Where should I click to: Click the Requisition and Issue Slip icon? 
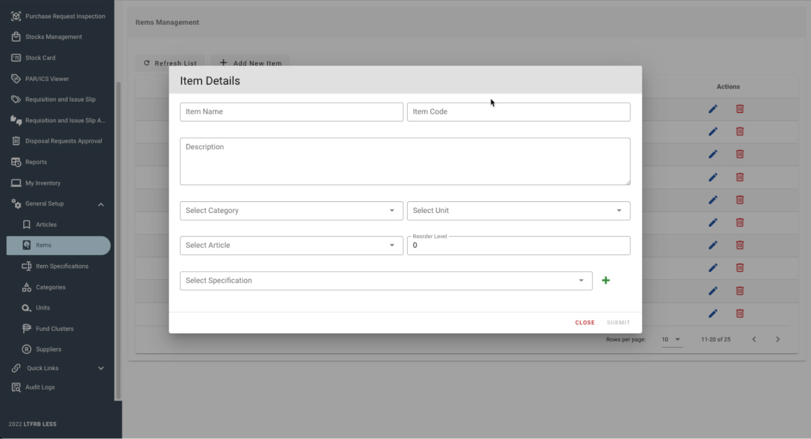point(16,99)
